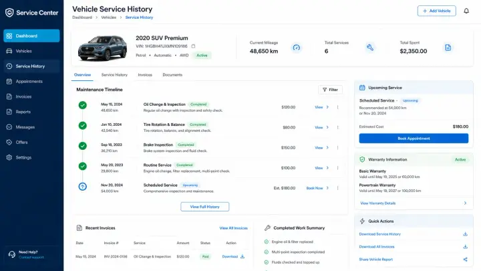Open Service History in the sidebar

point(31,66)
